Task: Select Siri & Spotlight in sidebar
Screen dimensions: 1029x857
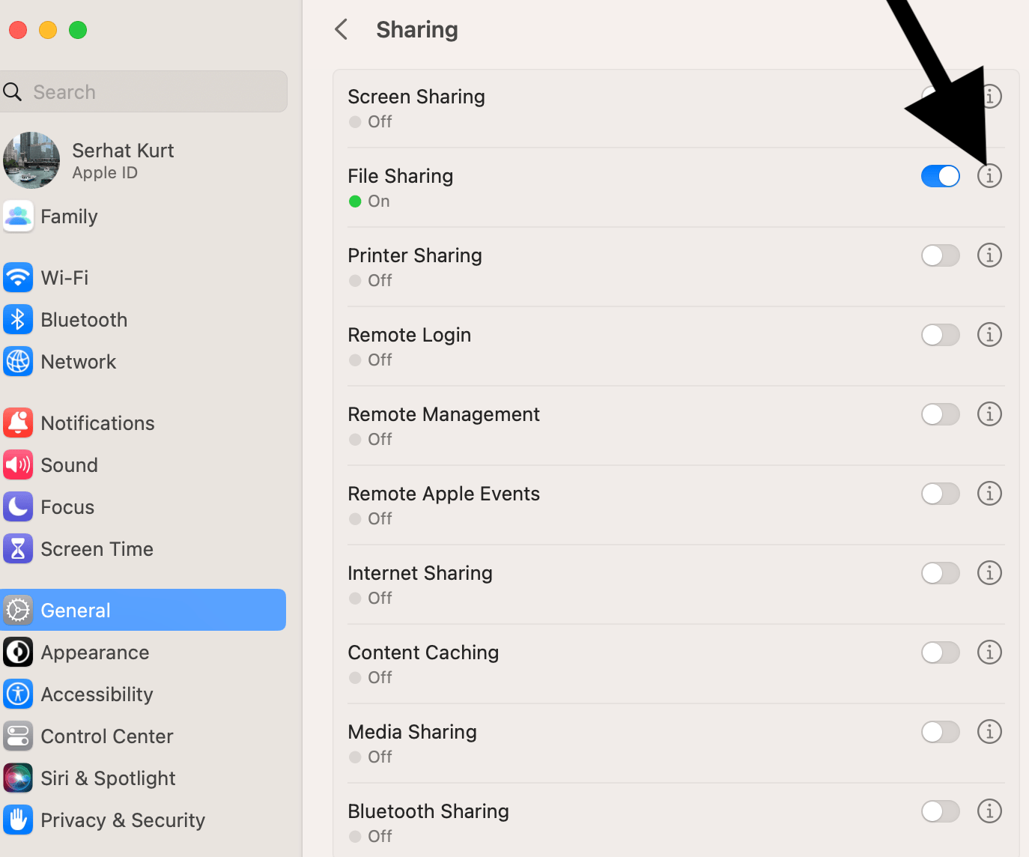Action: pos(143,778)
